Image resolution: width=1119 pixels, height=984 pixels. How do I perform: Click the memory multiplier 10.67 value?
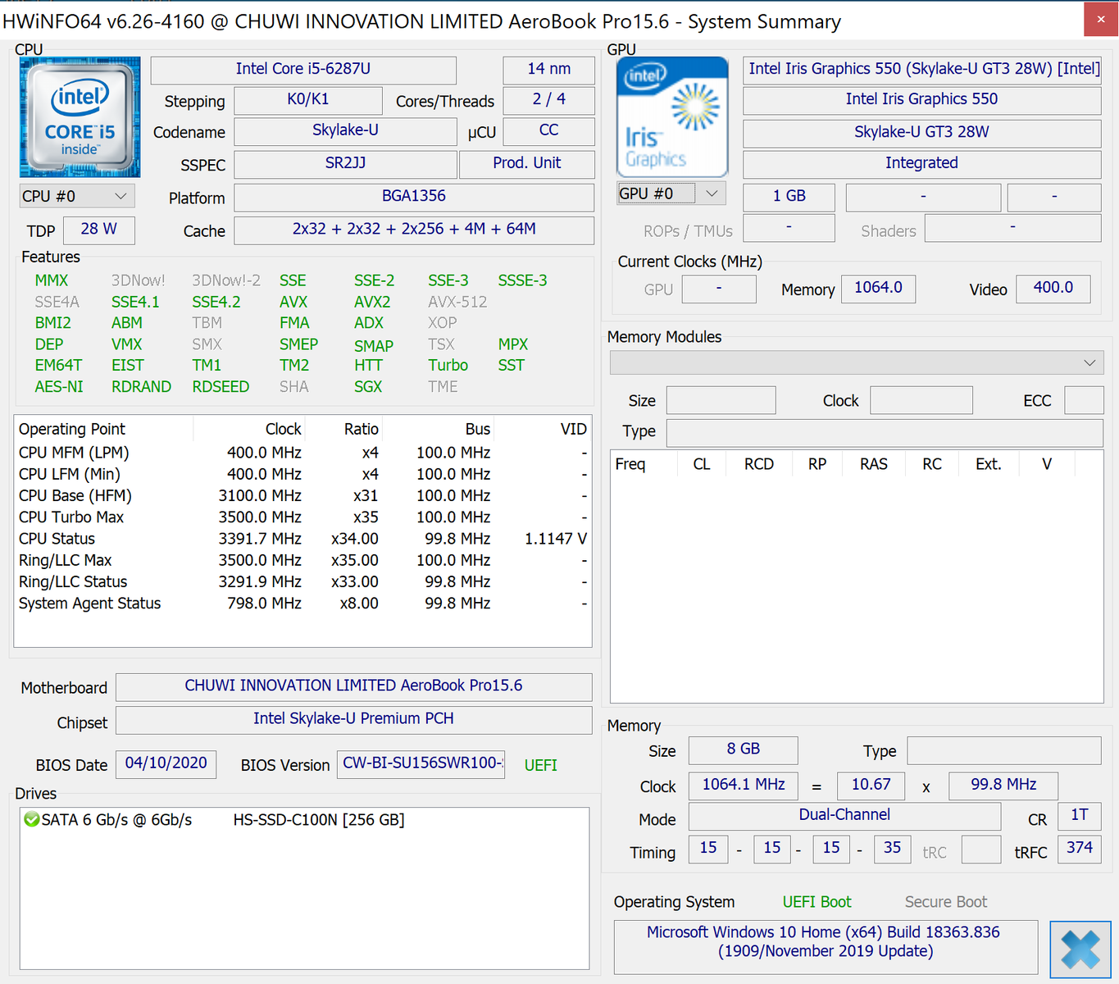tap(871, 786)
